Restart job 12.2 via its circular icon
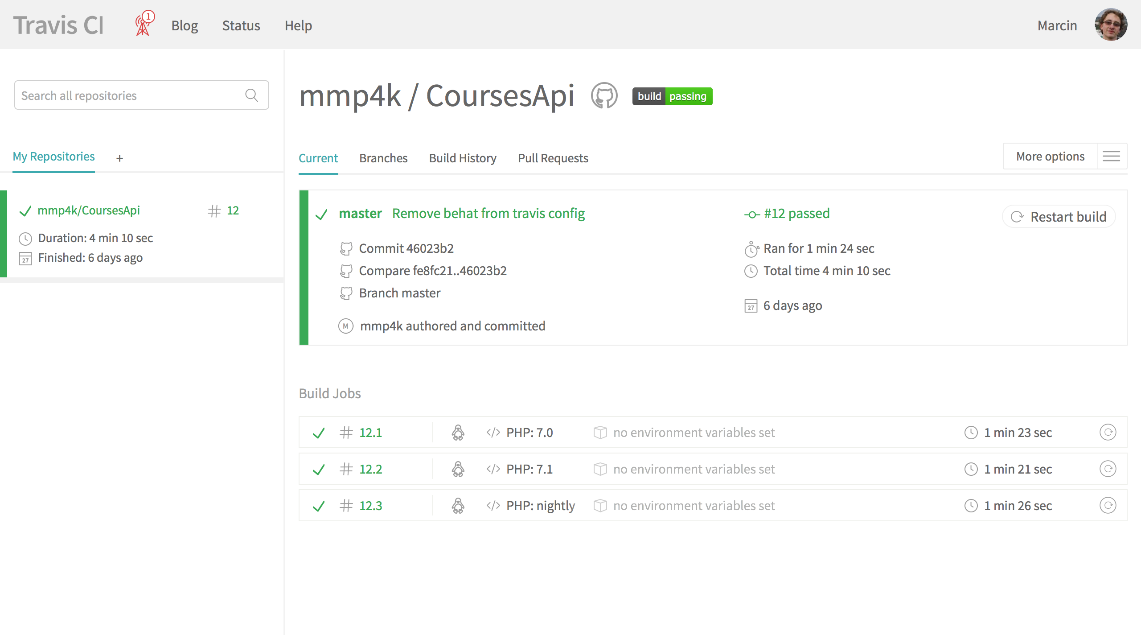 pos(1108,469)
